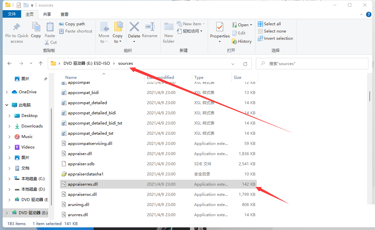Screen dimensions: 375x230
Task: Open the Help question mark icon
Action: pos(369,14)
